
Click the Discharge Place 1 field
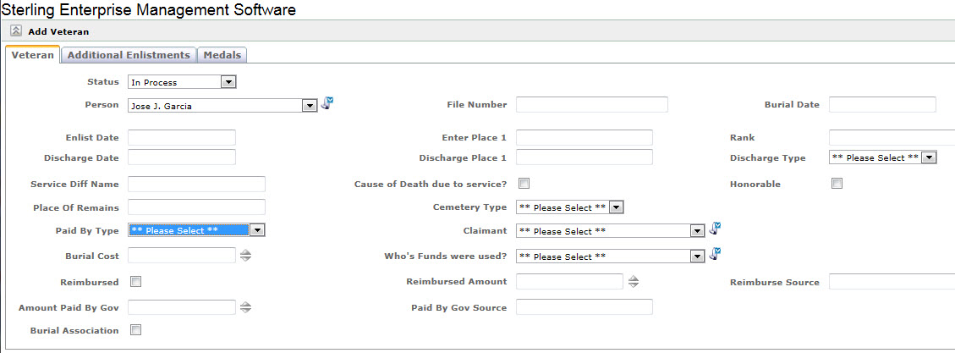point(585,157)
